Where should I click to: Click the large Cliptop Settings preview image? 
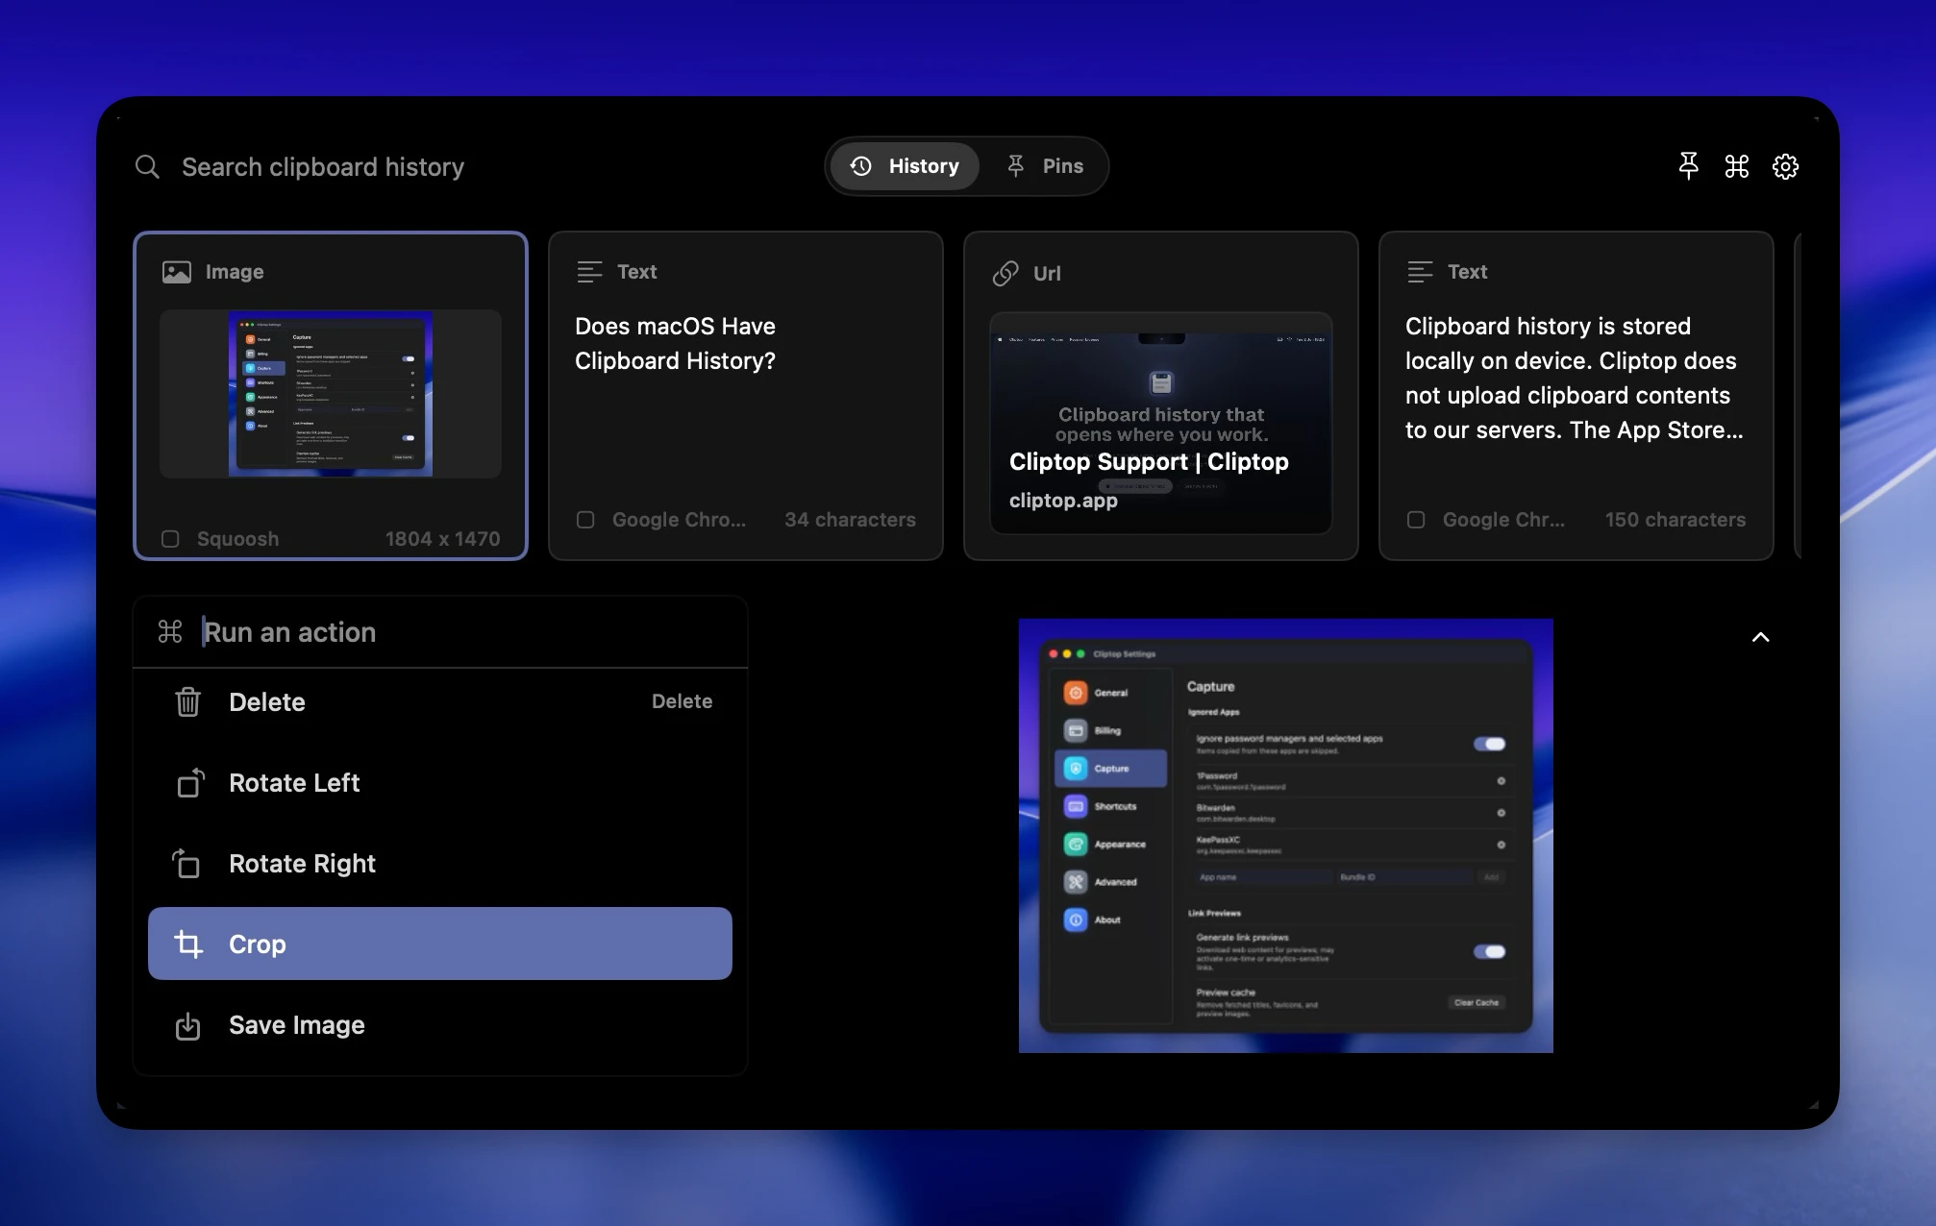pos(1286,836)
